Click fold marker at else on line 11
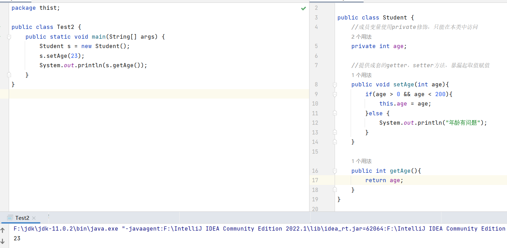Image resolution: width=507 pixels, height=248 pixels. [335, 113]
